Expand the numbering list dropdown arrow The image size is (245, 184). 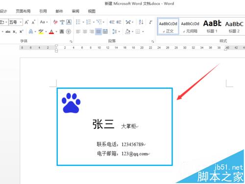pos(94,22)
